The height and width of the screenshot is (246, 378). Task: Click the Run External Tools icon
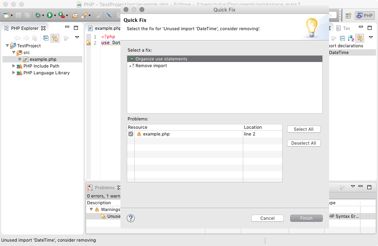pos(62,15)
